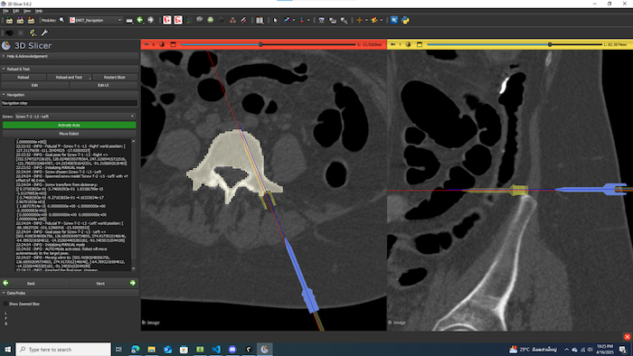Select the mouse pointer interaction mode

click(x=275, y=20)
